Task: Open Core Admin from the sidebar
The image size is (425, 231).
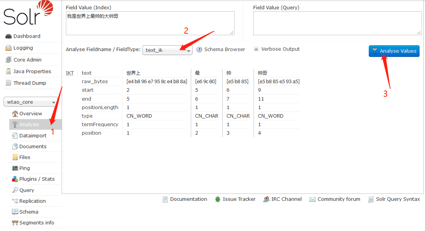Action: click(x=28, y=60)
